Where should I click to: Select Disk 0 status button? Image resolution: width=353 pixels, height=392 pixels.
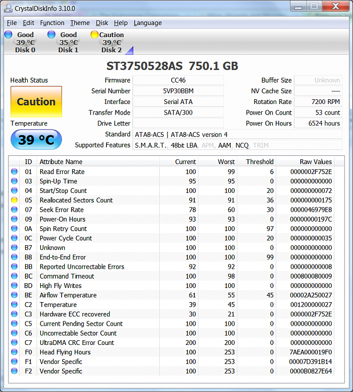22,42
